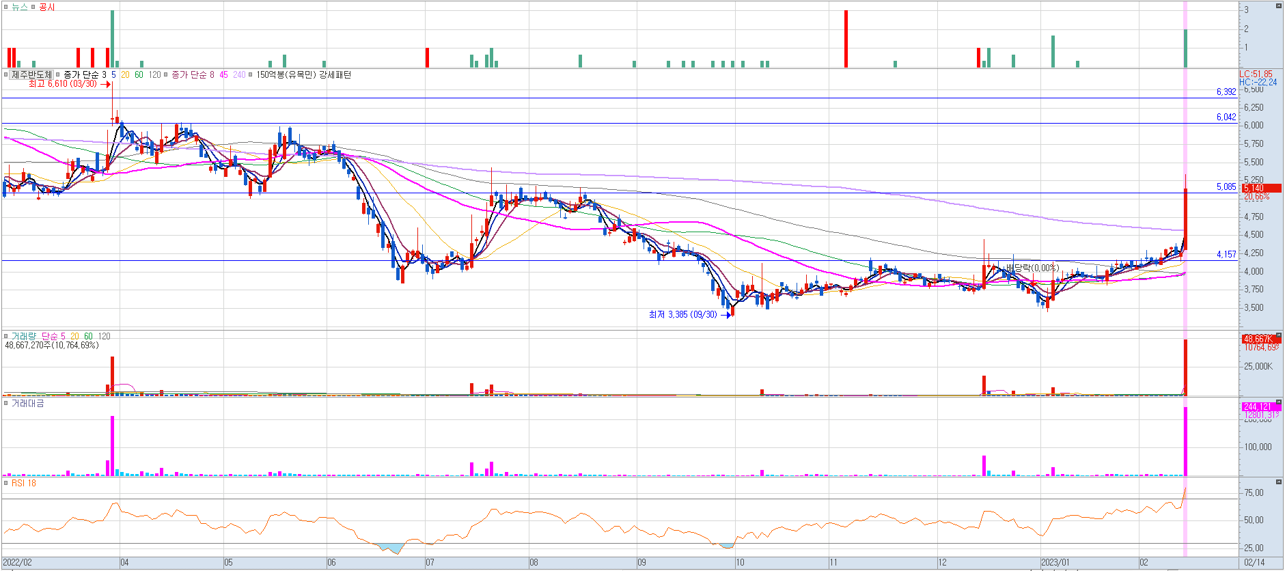Select the 6,042 horizontal line label
The height and width of the screenshot is (571, 1285).
1226,117
